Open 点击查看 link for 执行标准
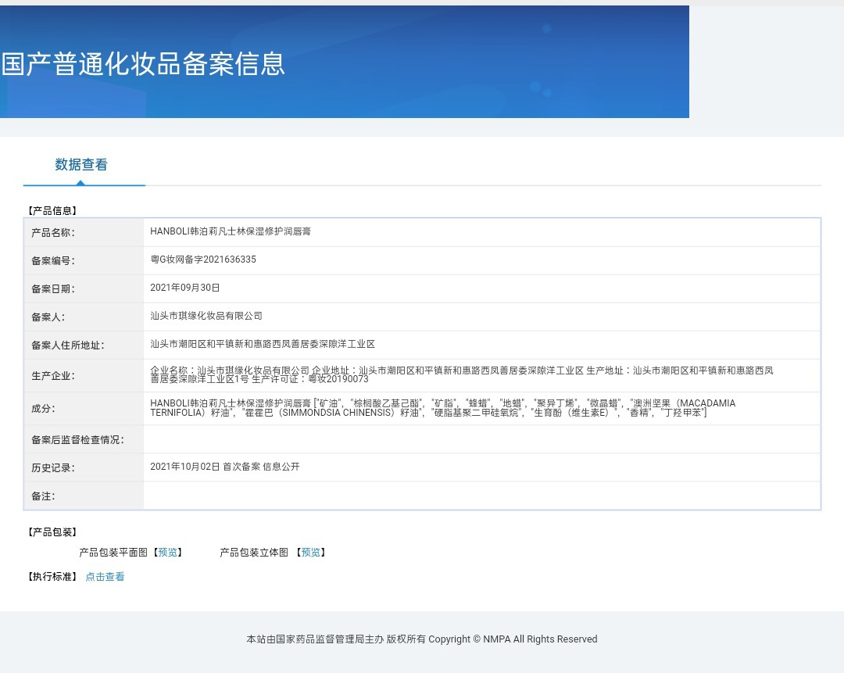 (x=105, y=577)
